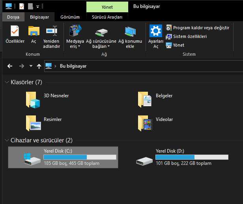
Task: Go back with the left arrow
Action: [x=10, y=66]
